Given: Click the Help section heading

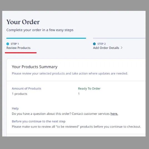Looking at the screenshot, I should 15,108.
